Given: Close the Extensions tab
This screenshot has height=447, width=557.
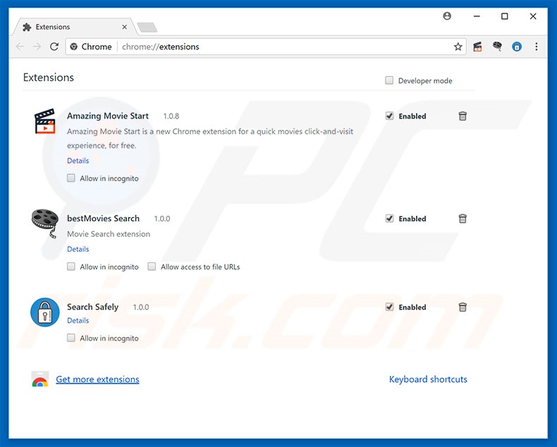Looking at the screenshot, I should click(124, 27).
